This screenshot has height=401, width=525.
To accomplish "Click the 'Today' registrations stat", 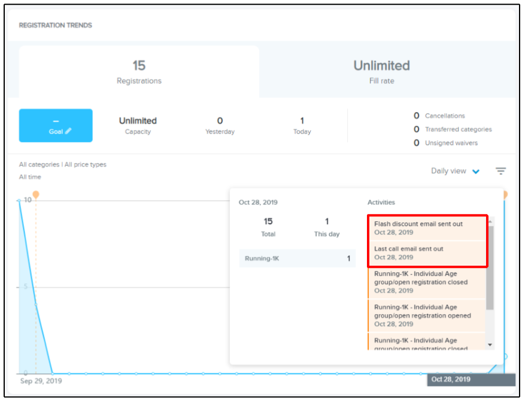I will tap(302, 125).
